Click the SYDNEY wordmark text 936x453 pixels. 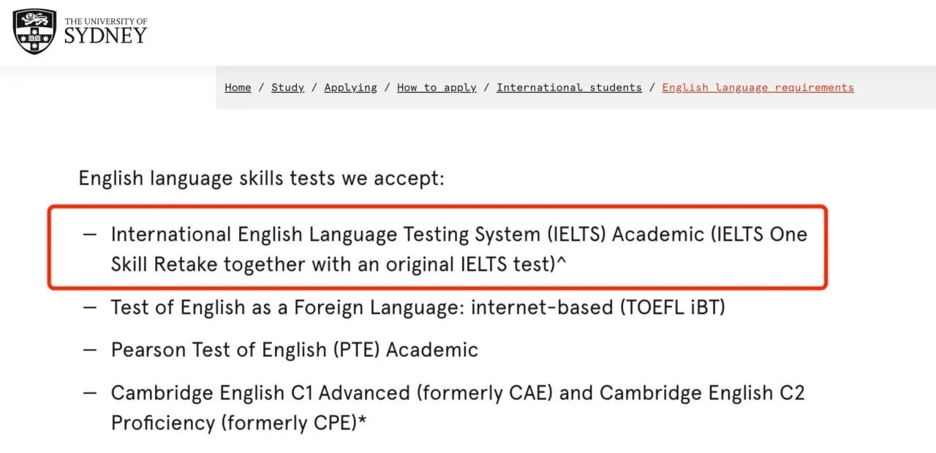tap(105, 37)
